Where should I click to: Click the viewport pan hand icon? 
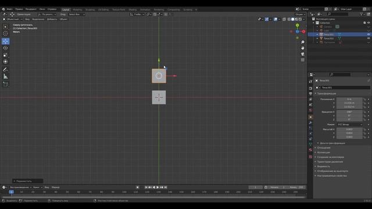(302, 48)
